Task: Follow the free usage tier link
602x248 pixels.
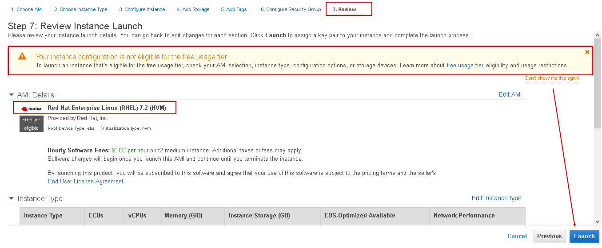Action: [465, 65]
